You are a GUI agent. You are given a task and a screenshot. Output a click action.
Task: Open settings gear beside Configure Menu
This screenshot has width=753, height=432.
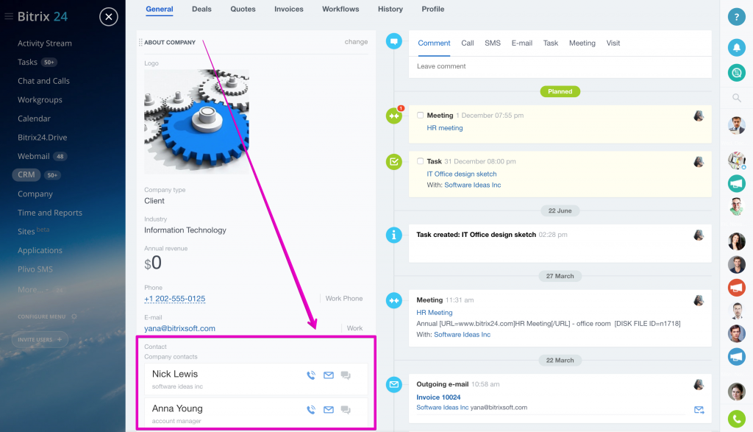74,316
